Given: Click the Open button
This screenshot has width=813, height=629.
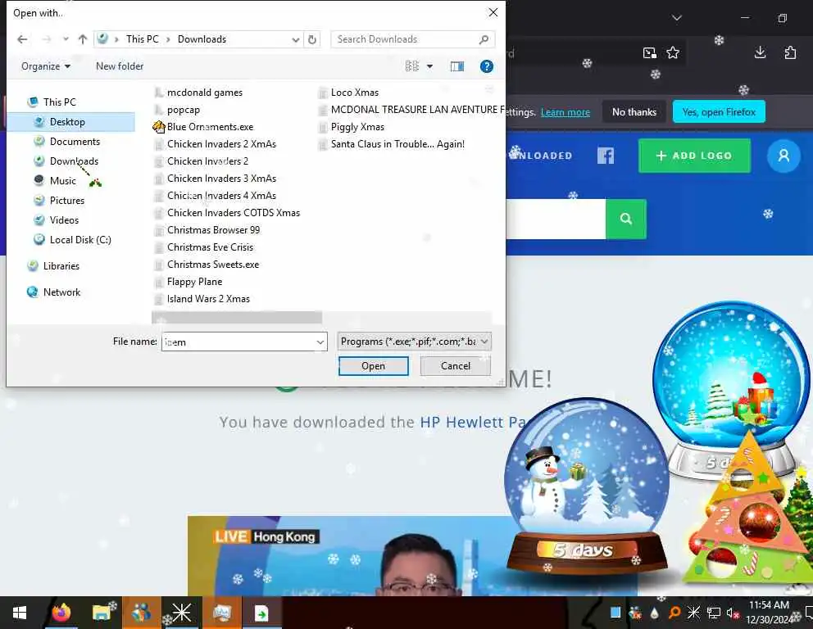Looking at the screenshot, I should point(374,366).
